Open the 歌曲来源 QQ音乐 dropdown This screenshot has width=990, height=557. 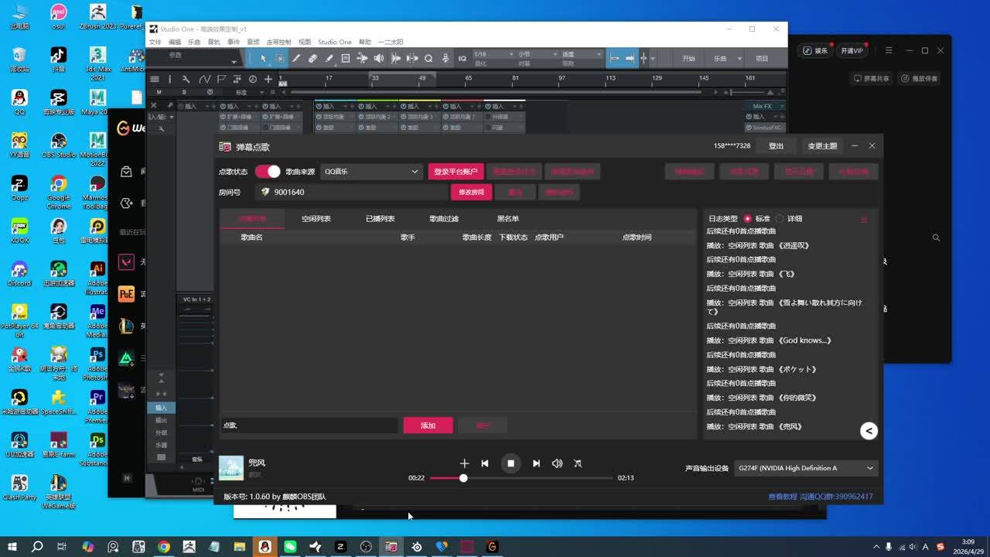click(370, 172)
